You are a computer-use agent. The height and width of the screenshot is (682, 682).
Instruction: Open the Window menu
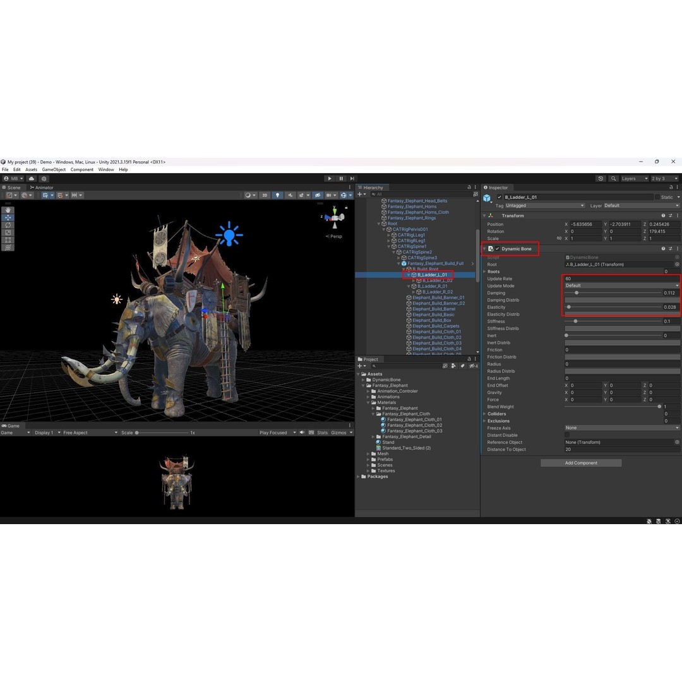tap(105, 170)
